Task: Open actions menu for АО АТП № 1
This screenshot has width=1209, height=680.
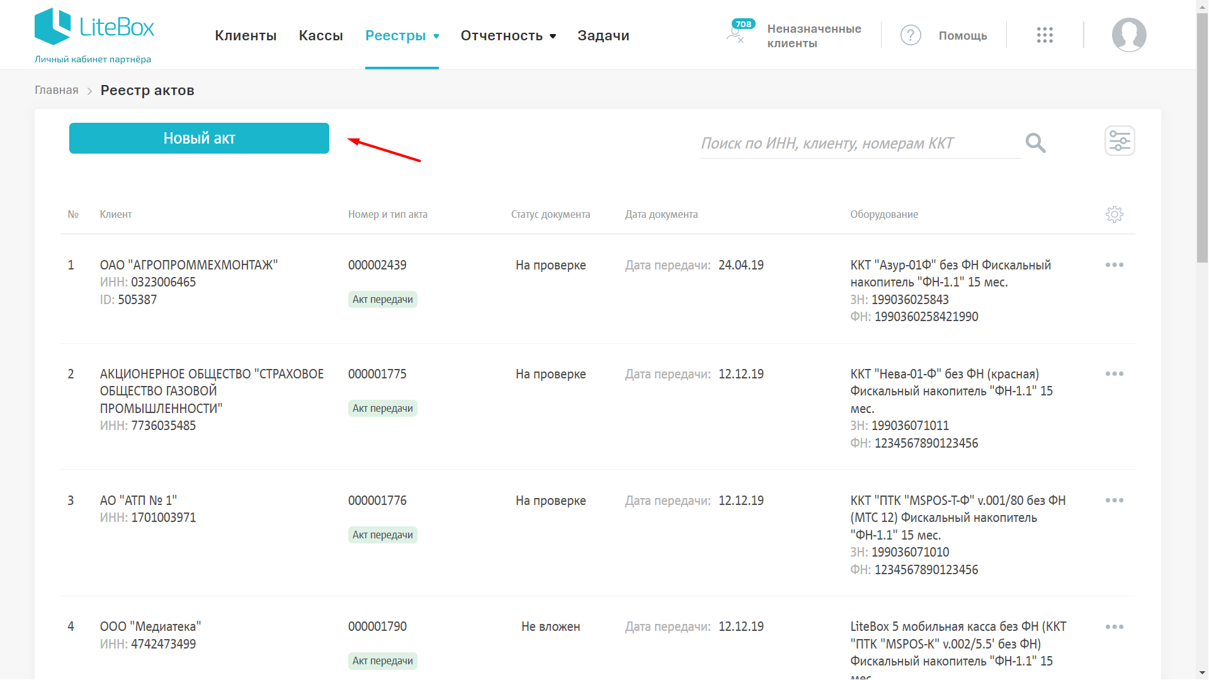Action: (x=1115, y=501)
